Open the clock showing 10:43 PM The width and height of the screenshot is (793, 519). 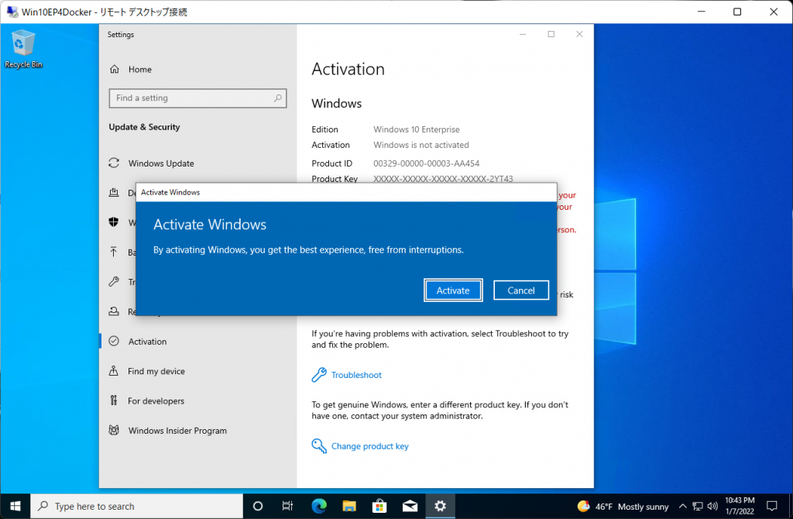pyautogui.click(x=740, y=506)
